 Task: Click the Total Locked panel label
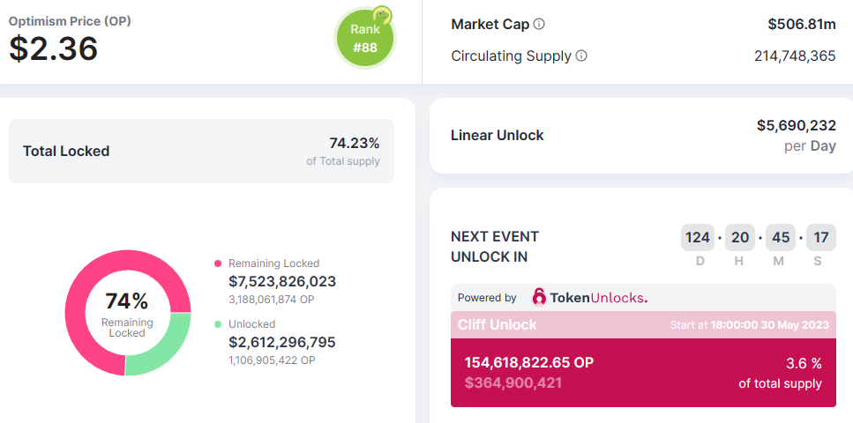click(x=66, y=152)
